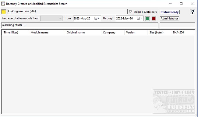Maximize the window
This screenshot has height=117, width=198.
[181, 4]
